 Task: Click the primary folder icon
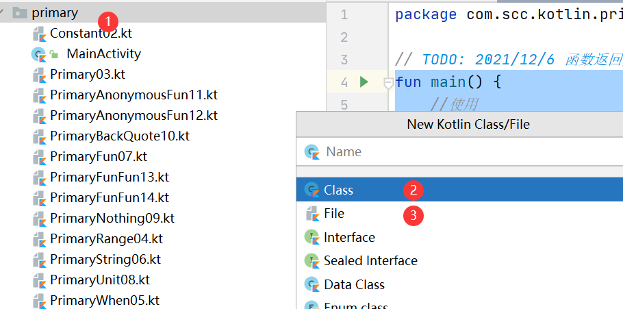click(x=19, y=13)
